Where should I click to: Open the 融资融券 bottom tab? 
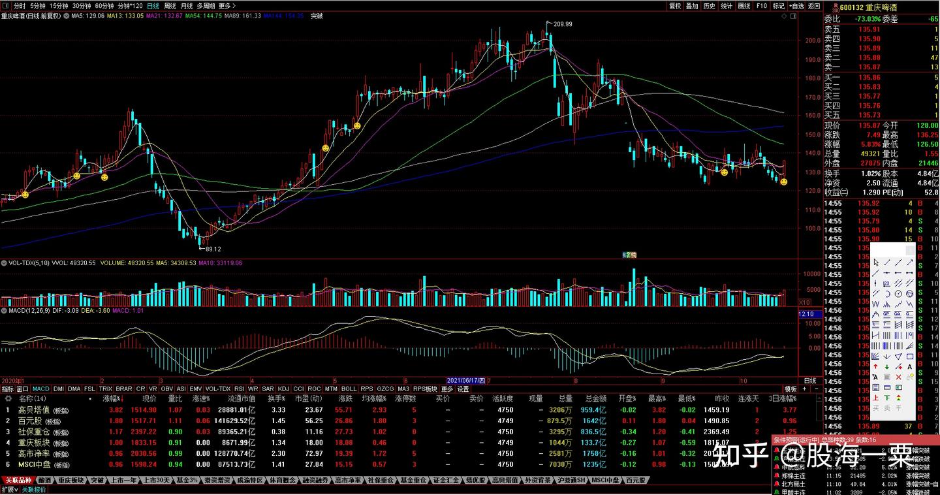[x=316, y=480]
